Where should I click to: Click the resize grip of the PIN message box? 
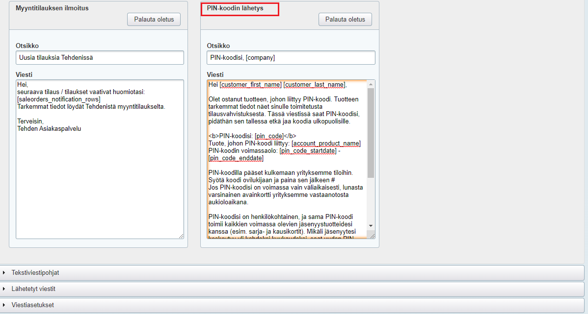pos(372,236)
